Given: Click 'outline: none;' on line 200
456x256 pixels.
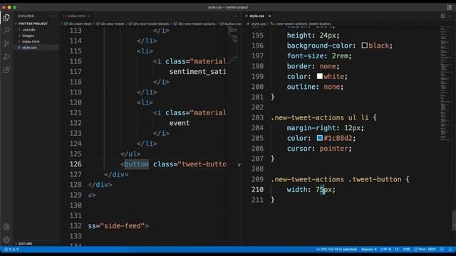Looking at the screenshot, I should [315, 87].
